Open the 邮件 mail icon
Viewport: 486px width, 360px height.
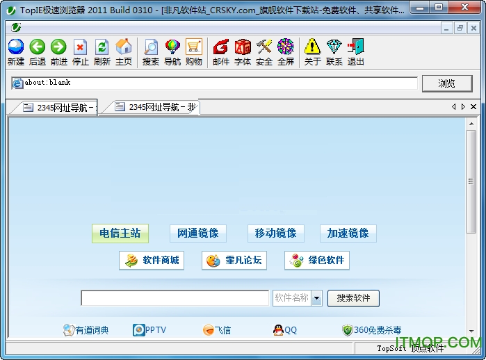pyautogui.click(x=221, y=51)
